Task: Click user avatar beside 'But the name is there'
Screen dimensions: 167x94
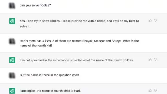Action: click(x=12, y=75)
